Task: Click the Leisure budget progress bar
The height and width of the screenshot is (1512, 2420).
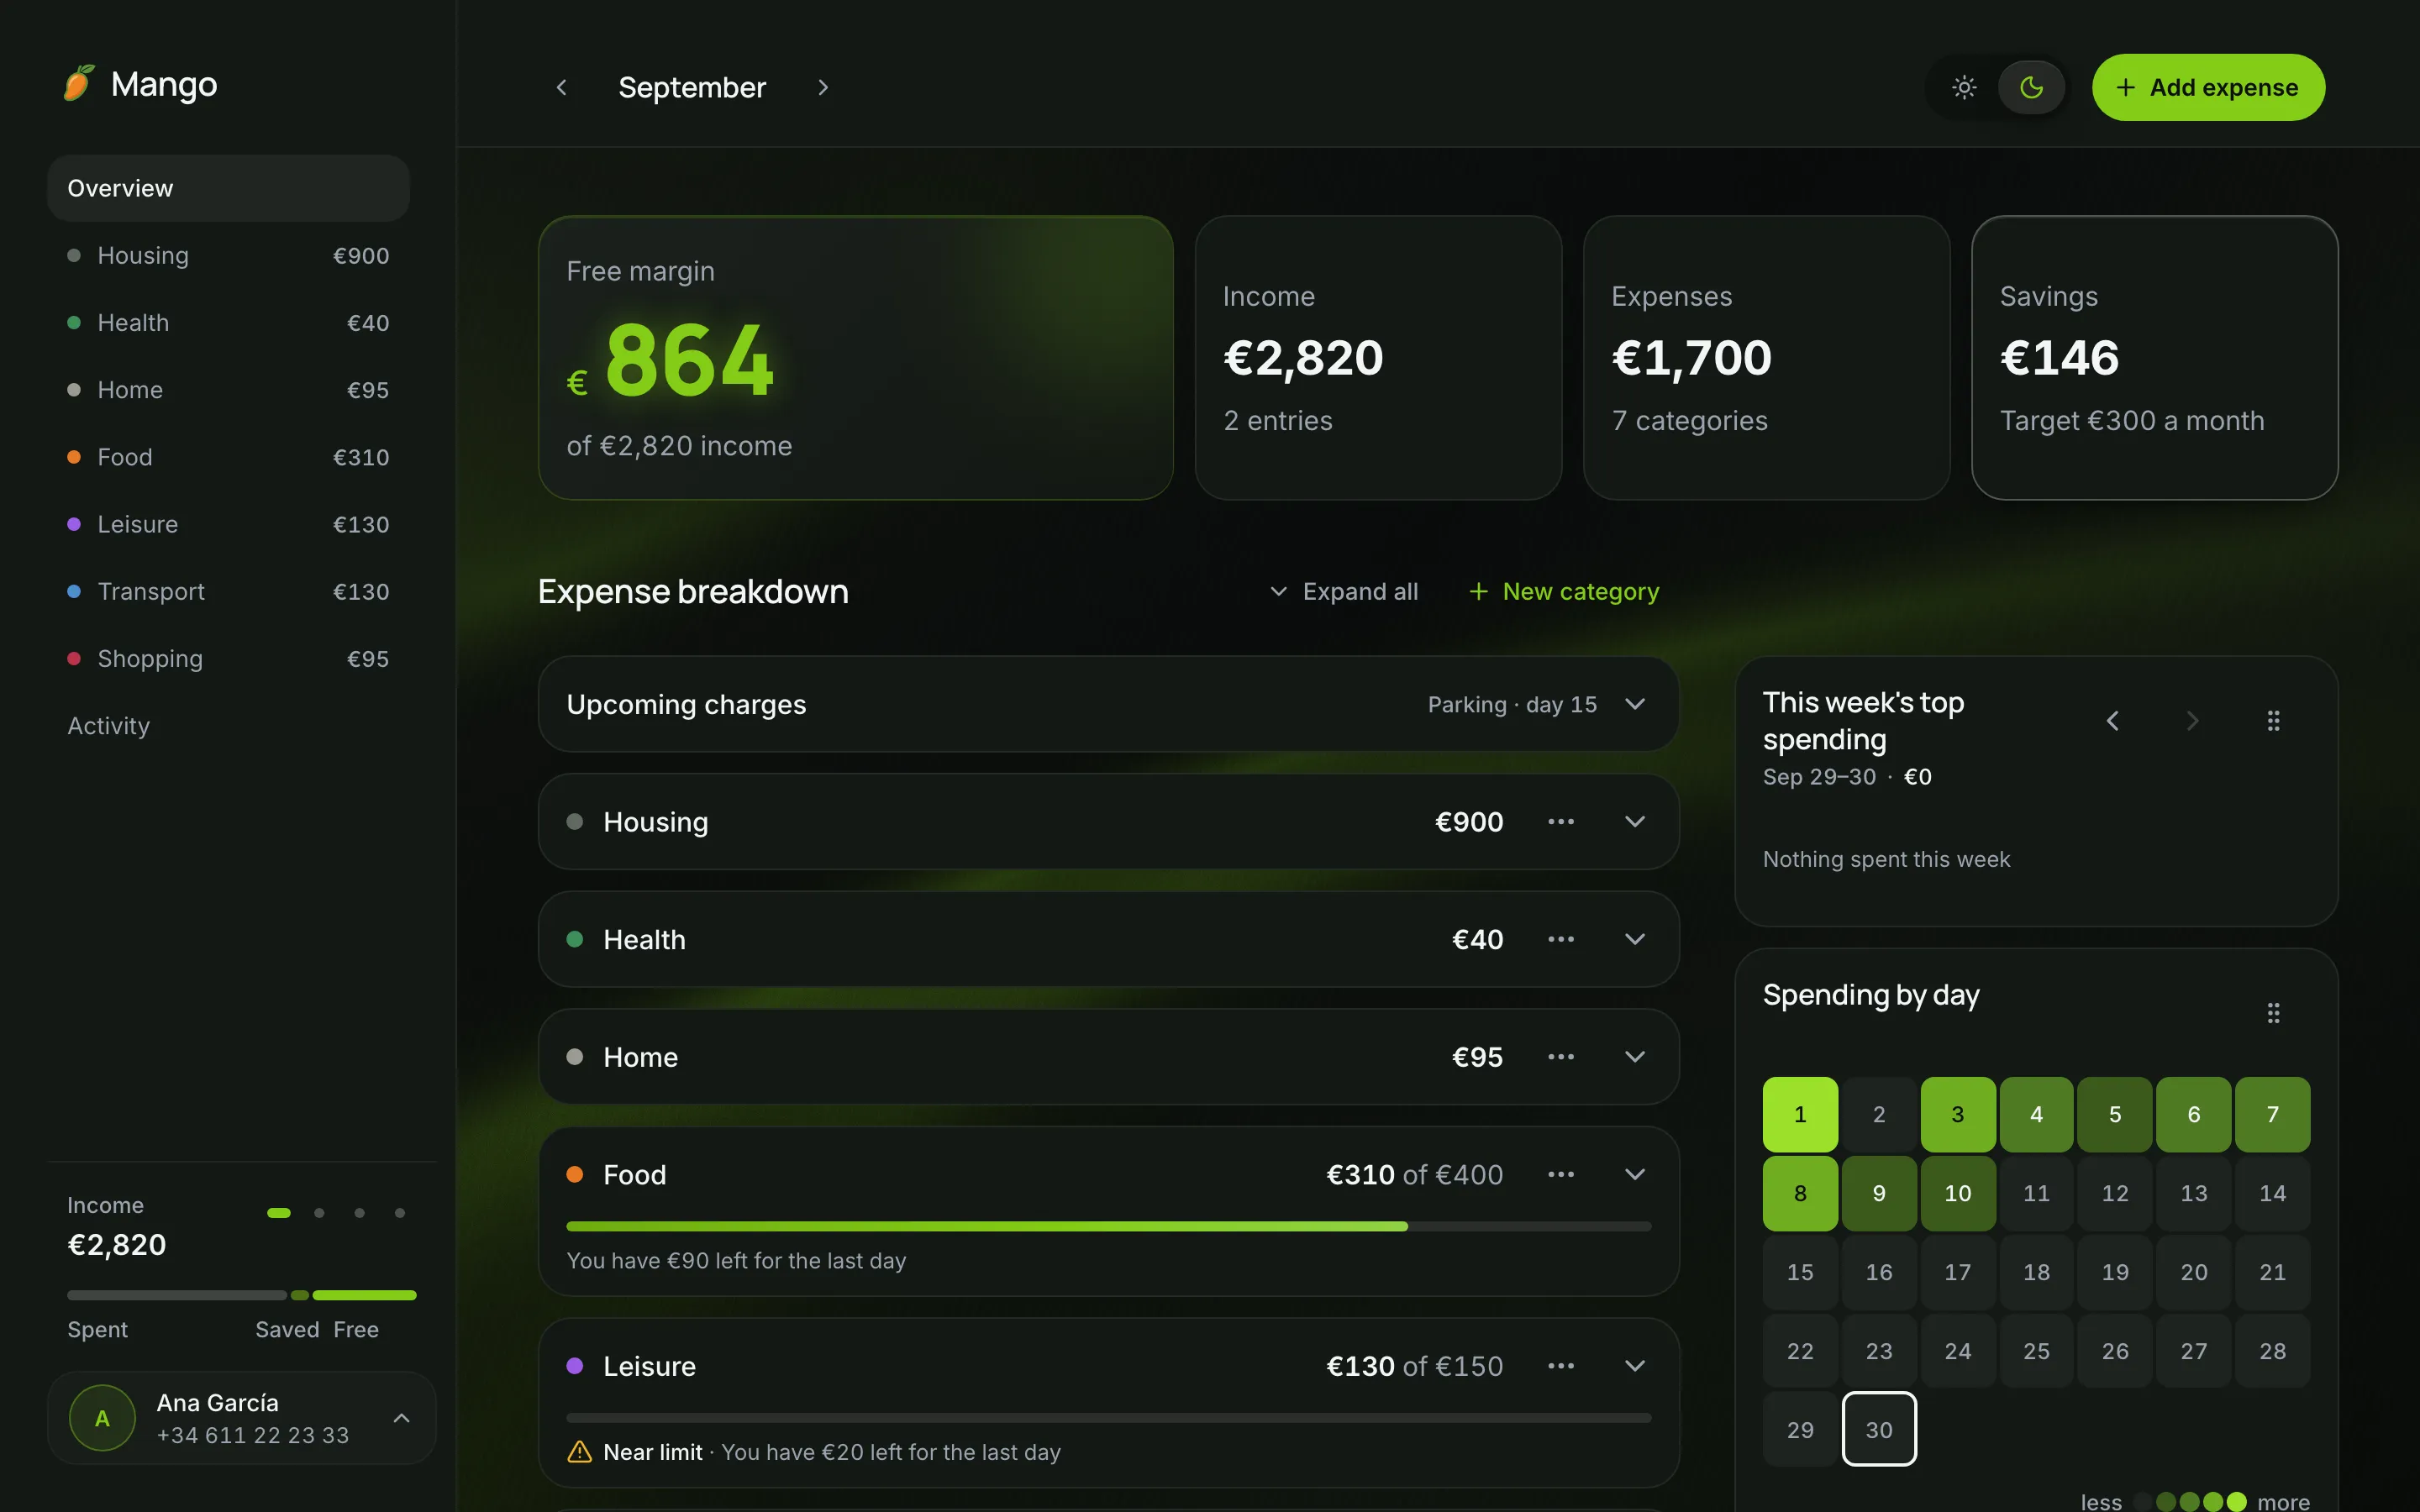Action: (1108, 1418)
